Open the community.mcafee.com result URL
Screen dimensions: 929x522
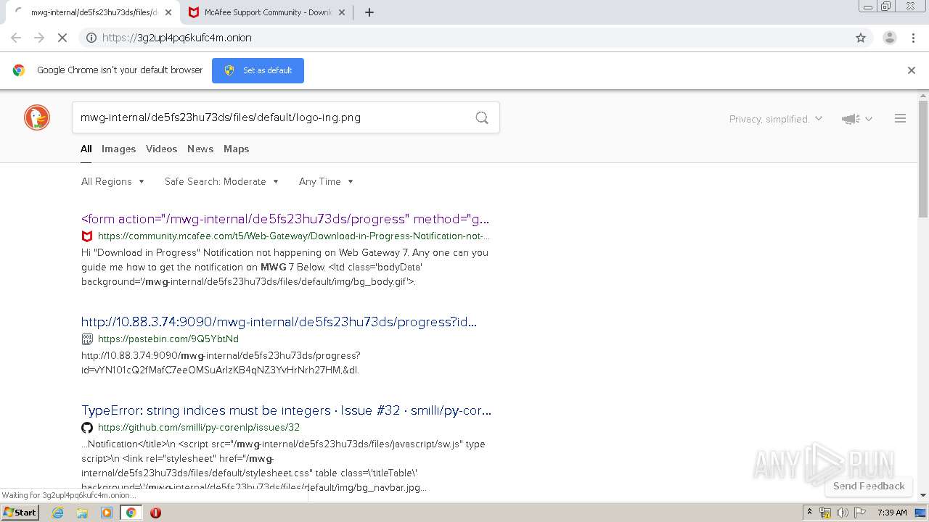coord(294,236)
